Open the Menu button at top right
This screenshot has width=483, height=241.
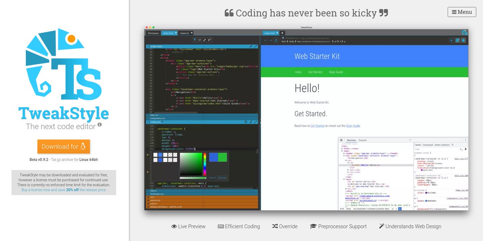pos(462,12)
